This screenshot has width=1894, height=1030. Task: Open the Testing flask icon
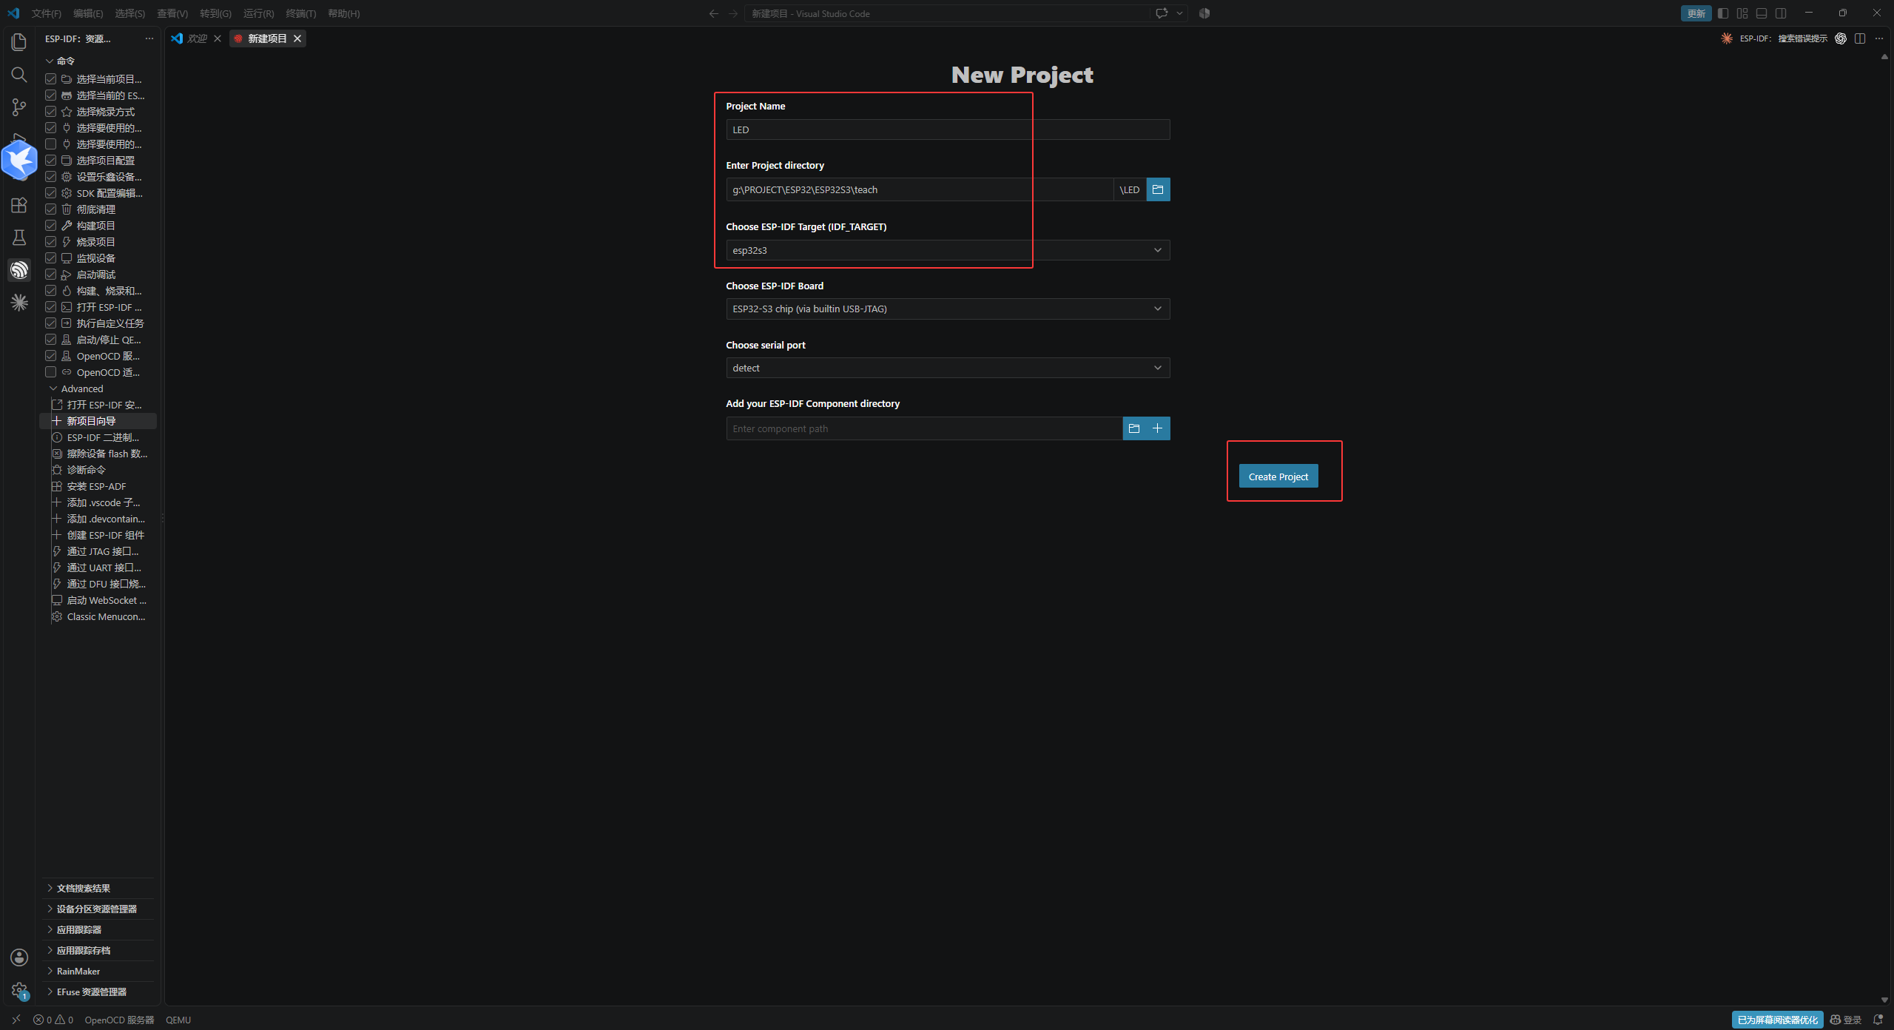pyautogui.click(x=19, y=238)
